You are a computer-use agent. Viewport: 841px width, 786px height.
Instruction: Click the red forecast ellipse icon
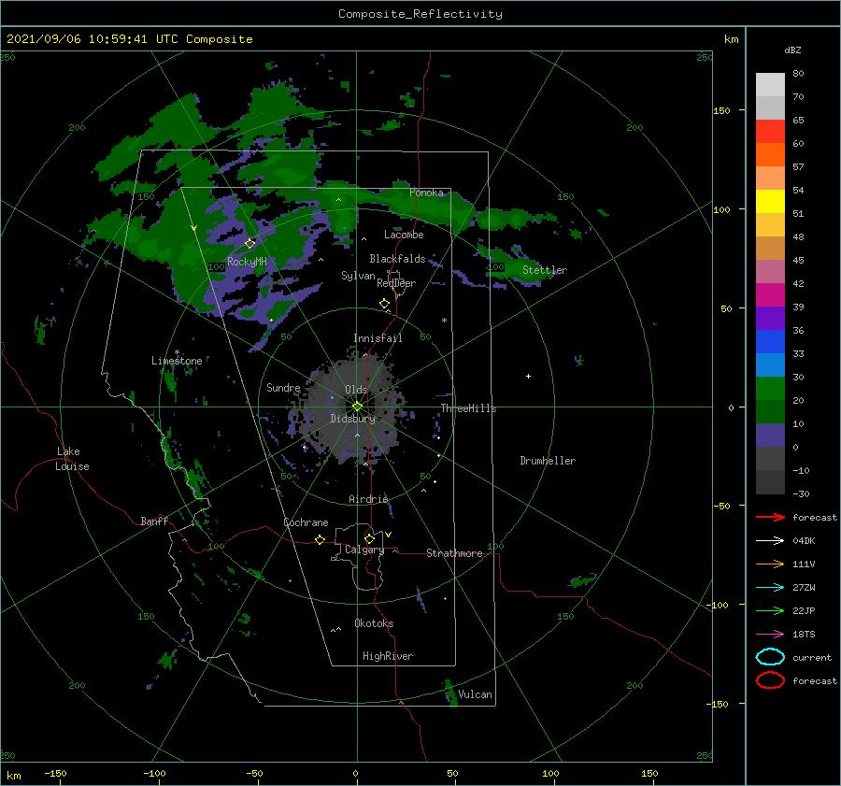click(x=770, y=680)
